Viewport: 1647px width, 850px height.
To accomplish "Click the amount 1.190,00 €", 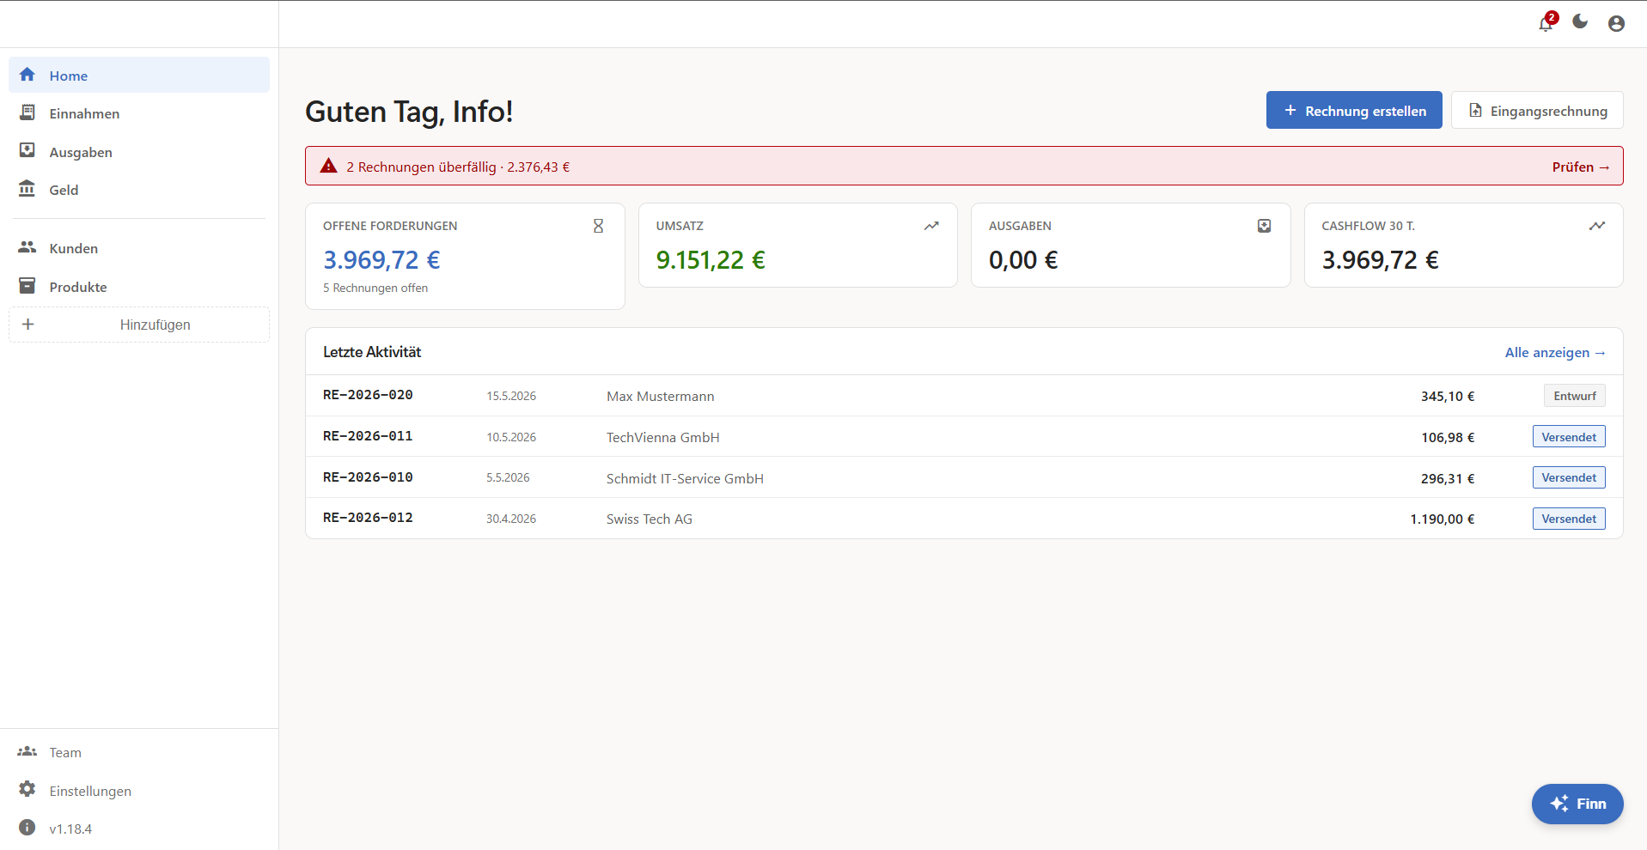I will point(1442,519).
